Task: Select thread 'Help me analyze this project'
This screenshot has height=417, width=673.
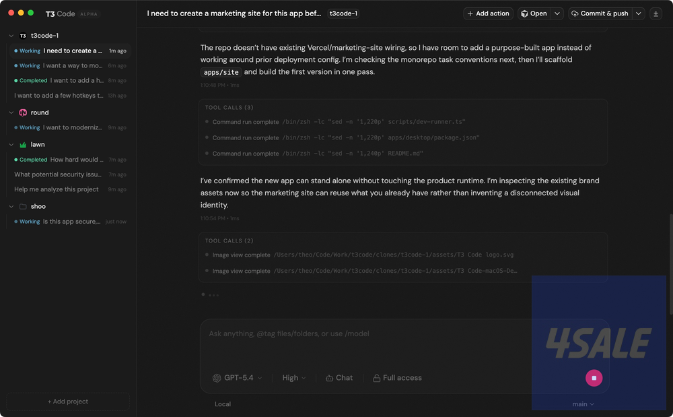Action: [71, 189]
